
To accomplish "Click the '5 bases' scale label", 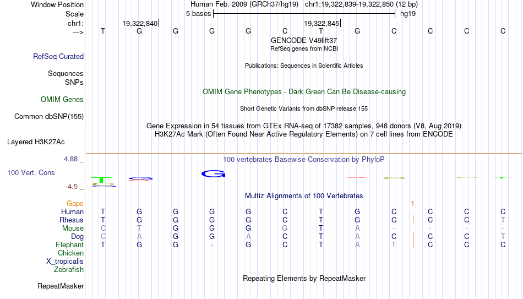I will pyautogui.click(x=198, y=14).
